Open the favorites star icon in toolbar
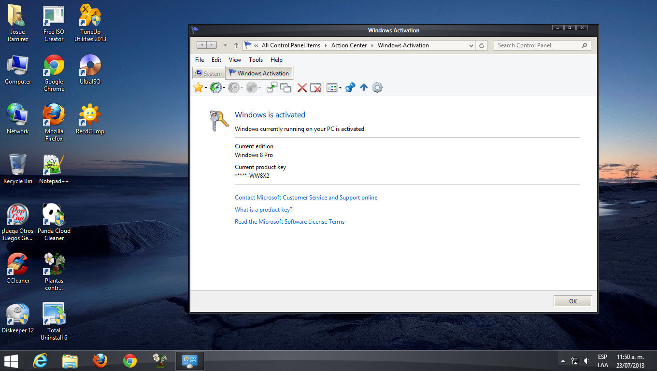The image size is (657, 371). click(x=198, y=87)
